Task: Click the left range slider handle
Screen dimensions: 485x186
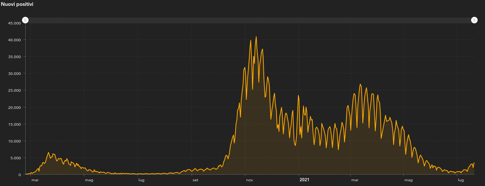Action: coord(25,20)
